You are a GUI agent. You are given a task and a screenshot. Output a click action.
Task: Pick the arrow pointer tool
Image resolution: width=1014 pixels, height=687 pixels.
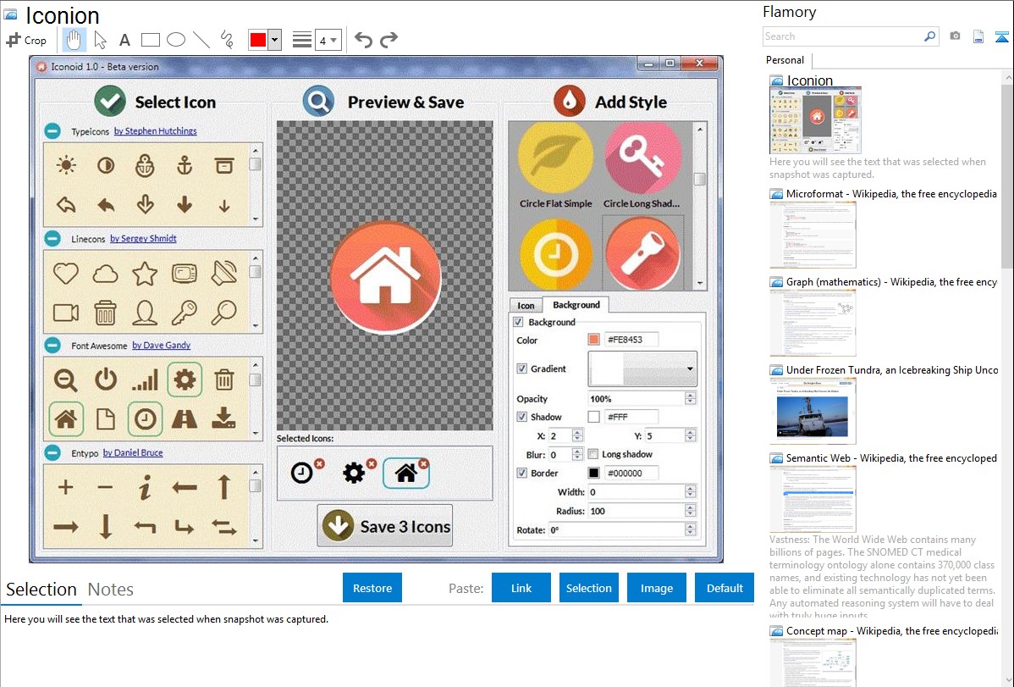[100, 40]
